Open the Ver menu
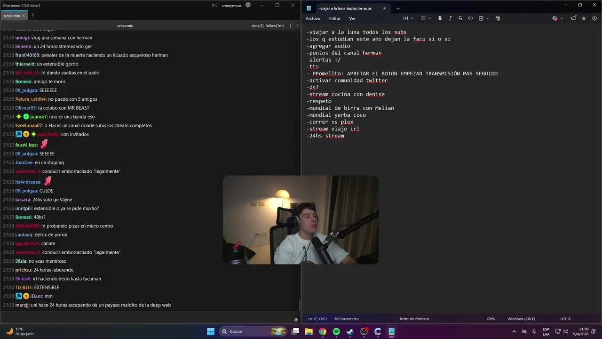Image resolution: width=602 pixels, height=339 pixels. 352,19
